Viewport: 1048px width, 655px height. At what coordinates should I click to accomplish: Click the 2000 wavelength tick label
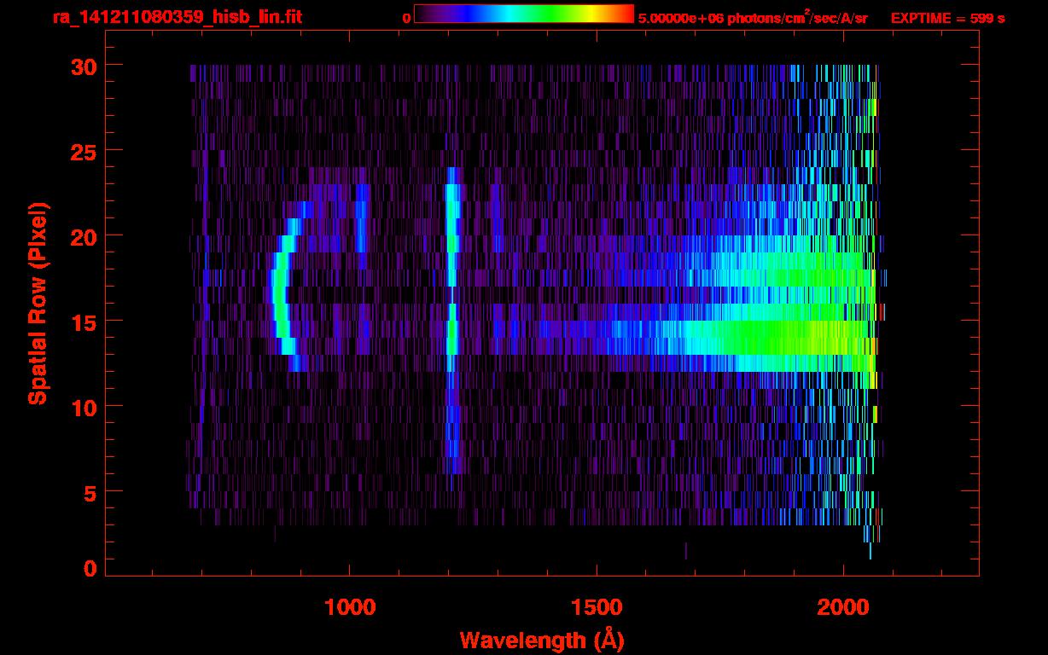click(x=843, y=607)
